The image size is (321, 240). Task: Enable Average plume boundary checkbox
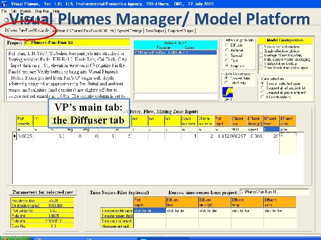[x=261, y=55]
